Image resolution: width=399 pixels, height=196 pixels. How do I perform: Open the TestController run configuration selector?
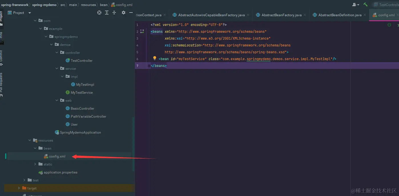(386, 5)
